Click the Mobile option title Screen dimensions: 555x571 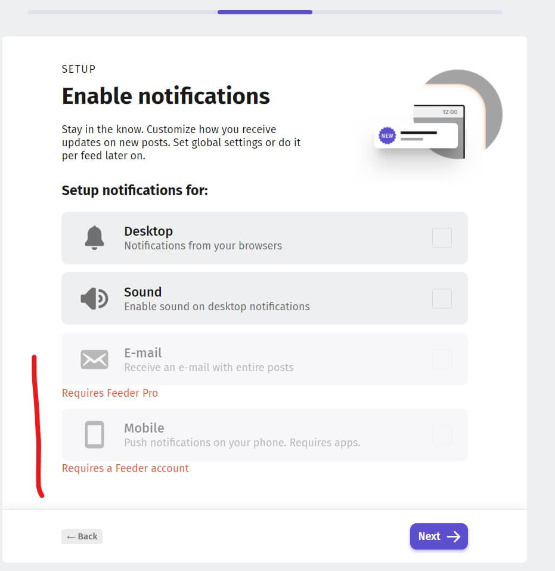pyautogui.click(x=144, y=428)
